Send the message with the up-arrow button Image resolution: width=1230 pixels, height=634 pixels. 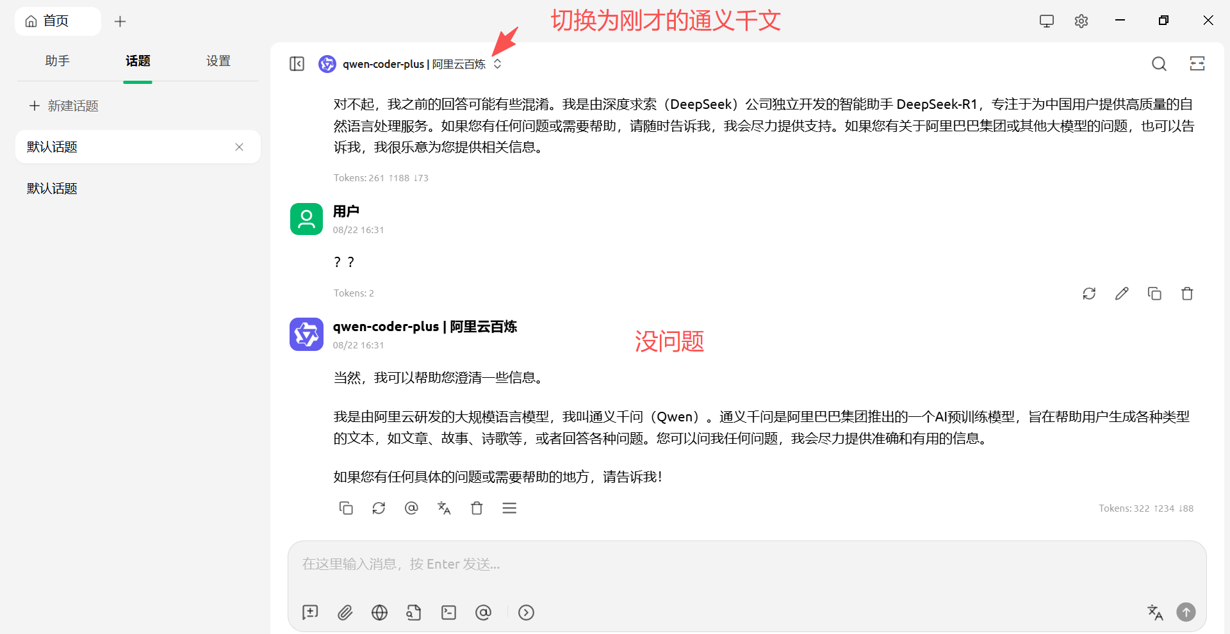(1186, 612)
